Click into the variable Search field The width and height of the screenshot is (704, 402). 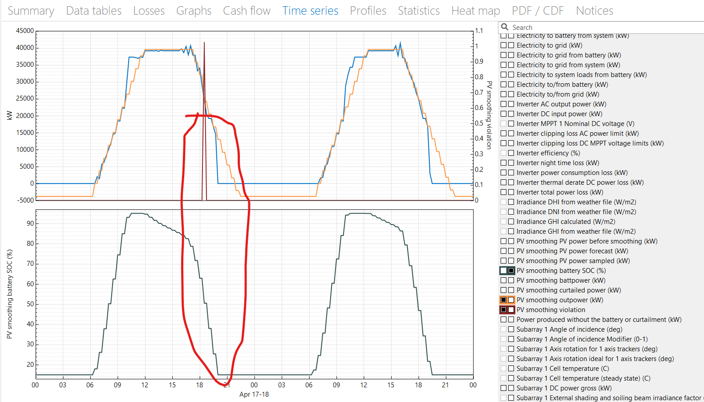(x=601, y=27)
